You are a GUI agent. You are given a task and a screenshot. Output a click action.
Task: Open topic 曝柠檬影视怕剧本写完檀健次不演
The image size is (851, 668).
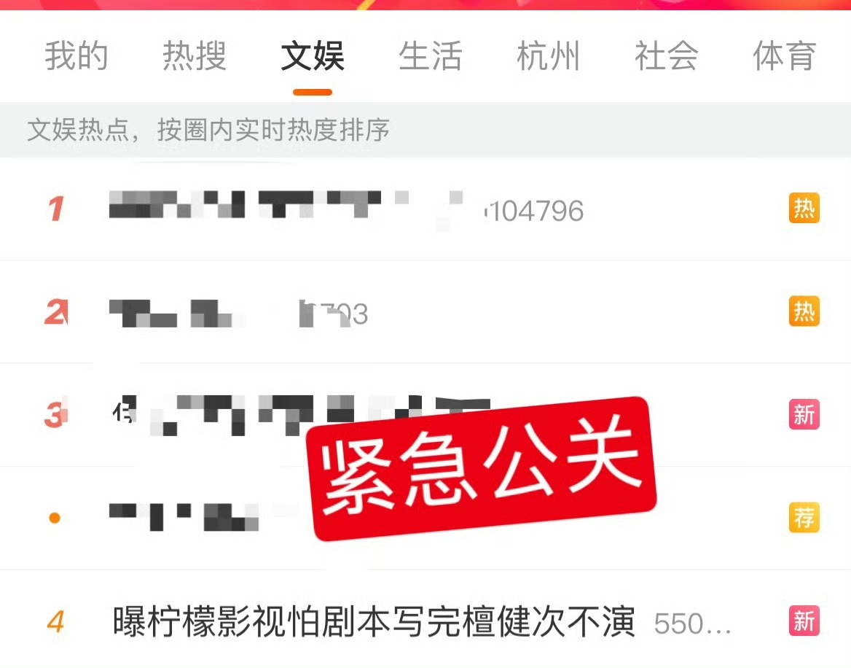pyautogui.click(x=374, y=621)
